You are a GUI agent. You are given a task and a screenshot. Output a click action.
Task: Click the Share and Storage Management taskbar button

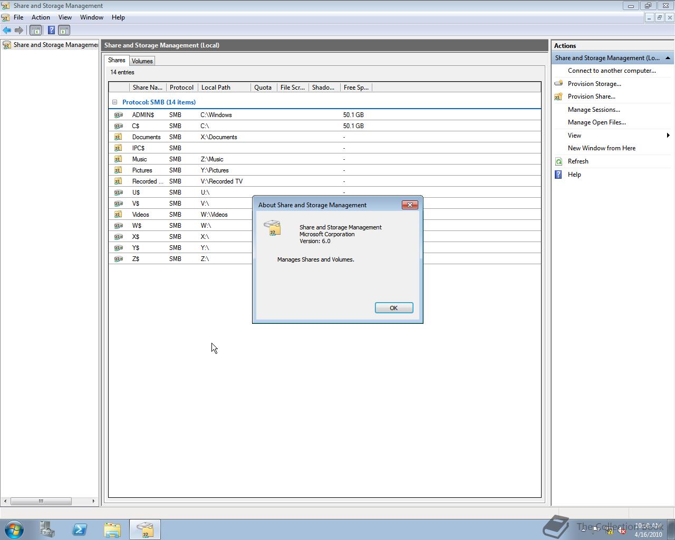(145, 529)
